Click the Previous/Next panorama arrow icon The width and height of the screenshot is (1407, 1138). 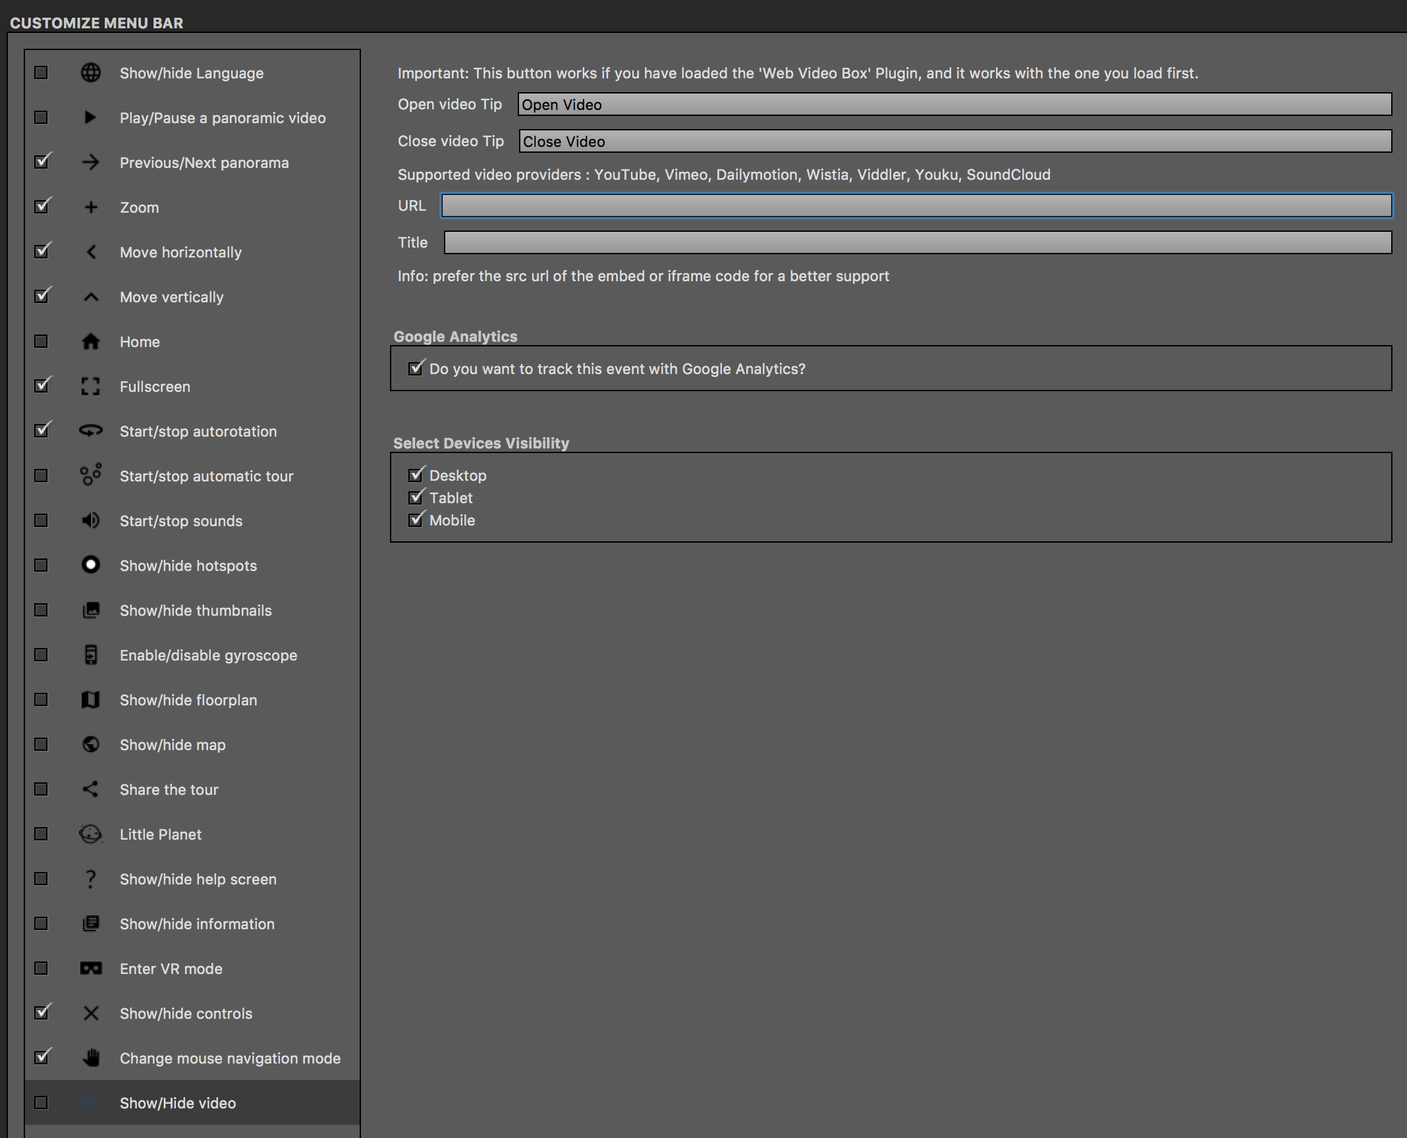90,161
